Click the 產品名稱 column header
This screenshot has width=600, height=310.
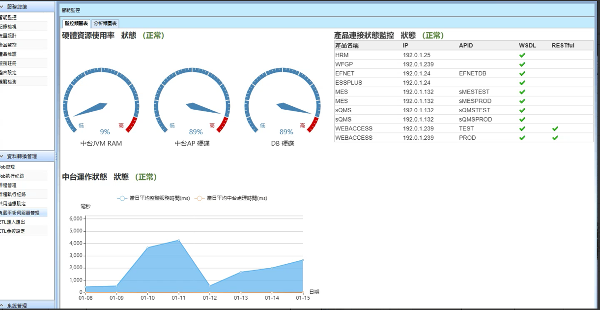(x=347, y=46)
